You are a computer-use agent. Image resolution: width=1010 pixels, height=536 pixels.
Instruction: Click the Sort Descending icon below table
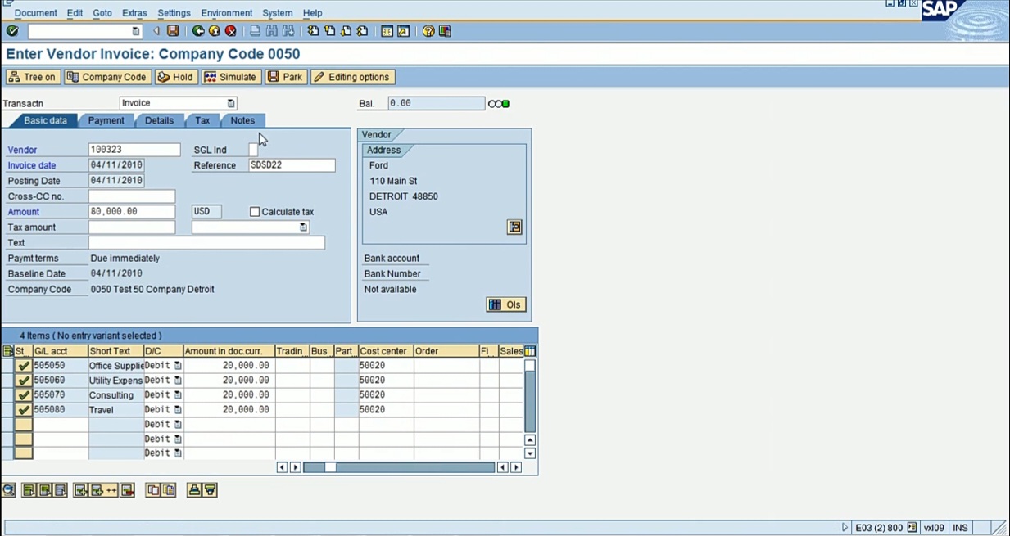click(210, 490)
